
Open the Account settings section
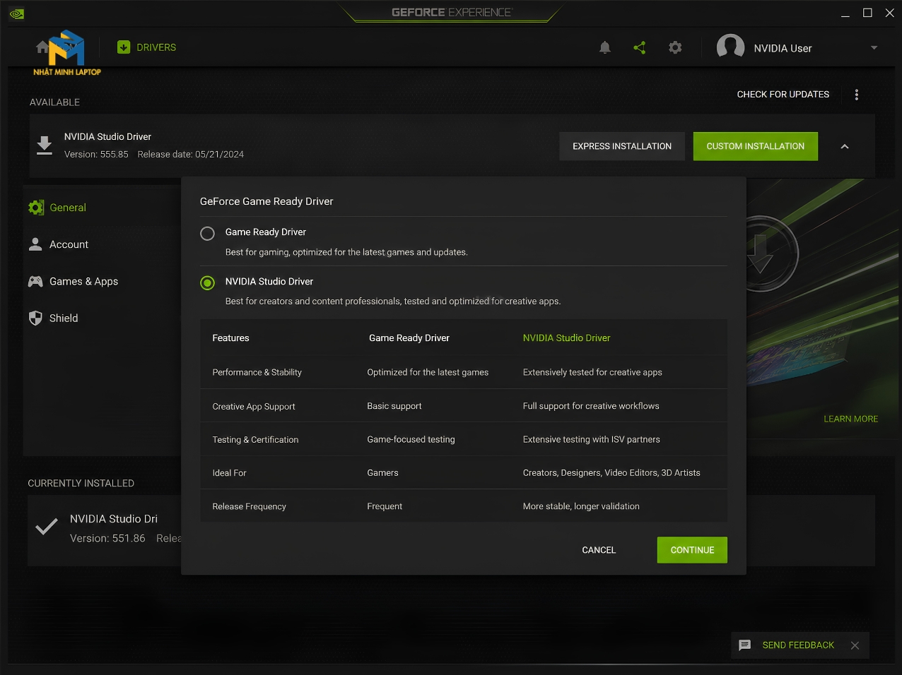pyautogui.click(x=69, y=244)
